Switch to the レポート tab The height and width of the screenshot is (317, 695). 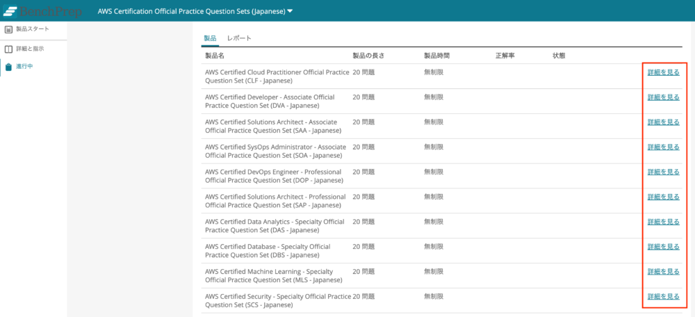tap(239, 38)
